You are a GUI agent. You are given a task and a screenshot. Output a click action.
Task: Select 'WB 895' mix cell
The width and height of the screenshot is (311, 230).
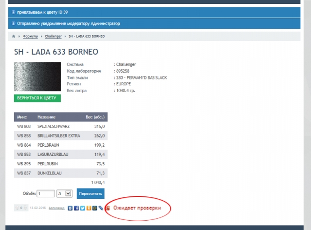pyautogui.click(x=24, y=164)
